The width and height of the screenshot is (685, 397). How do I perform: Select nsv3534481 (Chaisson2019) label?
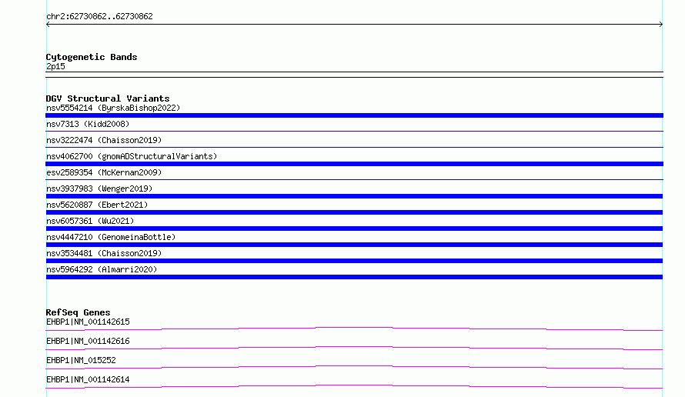pyautogui.click(x=104, y=253)
